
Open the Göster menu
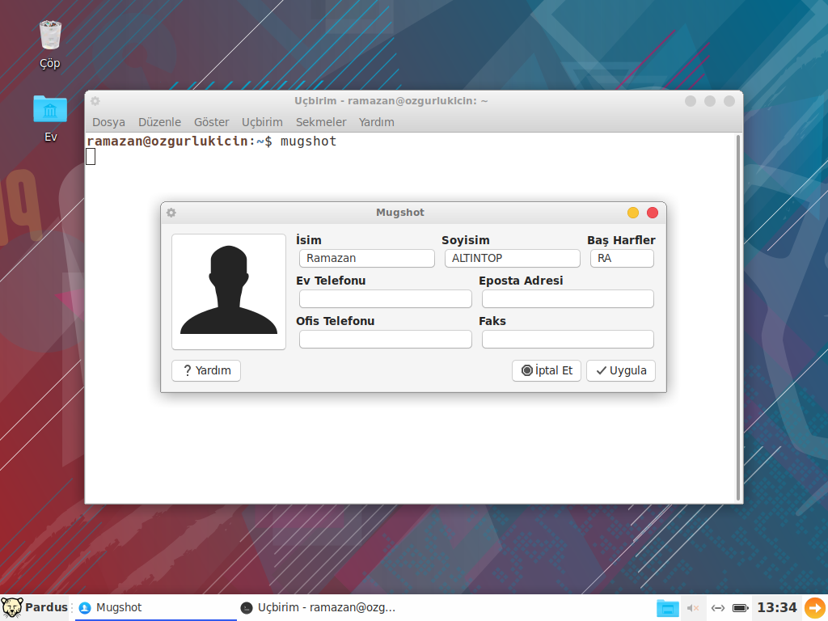click(211, 122)
